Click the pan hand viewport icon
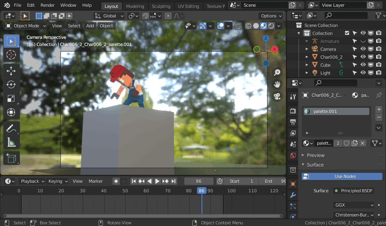The image size is (386, 226). coord(277,84)
